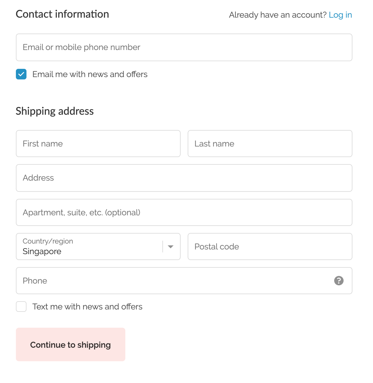Image resolution: width=373 pixels, height=383 pixels.
Task: Select the Last name input field
Action: tap(270, 144)
